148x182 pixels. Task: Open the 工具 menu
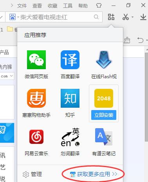click(x=68, y=6)
